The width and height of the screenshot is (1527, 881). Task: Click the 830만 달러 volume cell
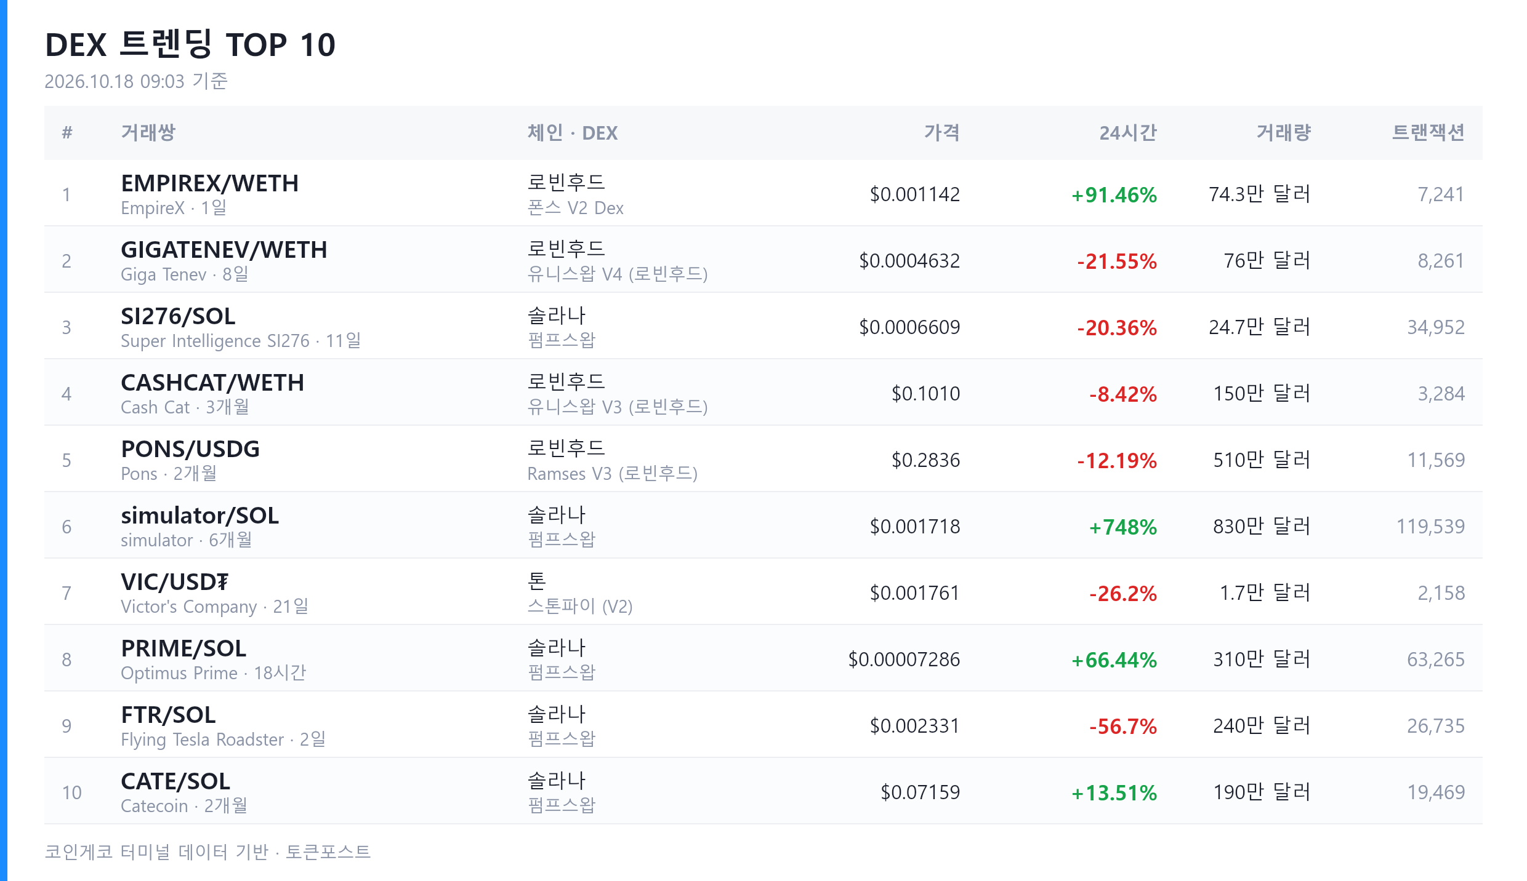click(1262, 527)
